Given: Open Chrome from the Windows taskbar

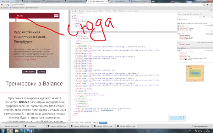Looking at the screenshot, I should point(10,131).
